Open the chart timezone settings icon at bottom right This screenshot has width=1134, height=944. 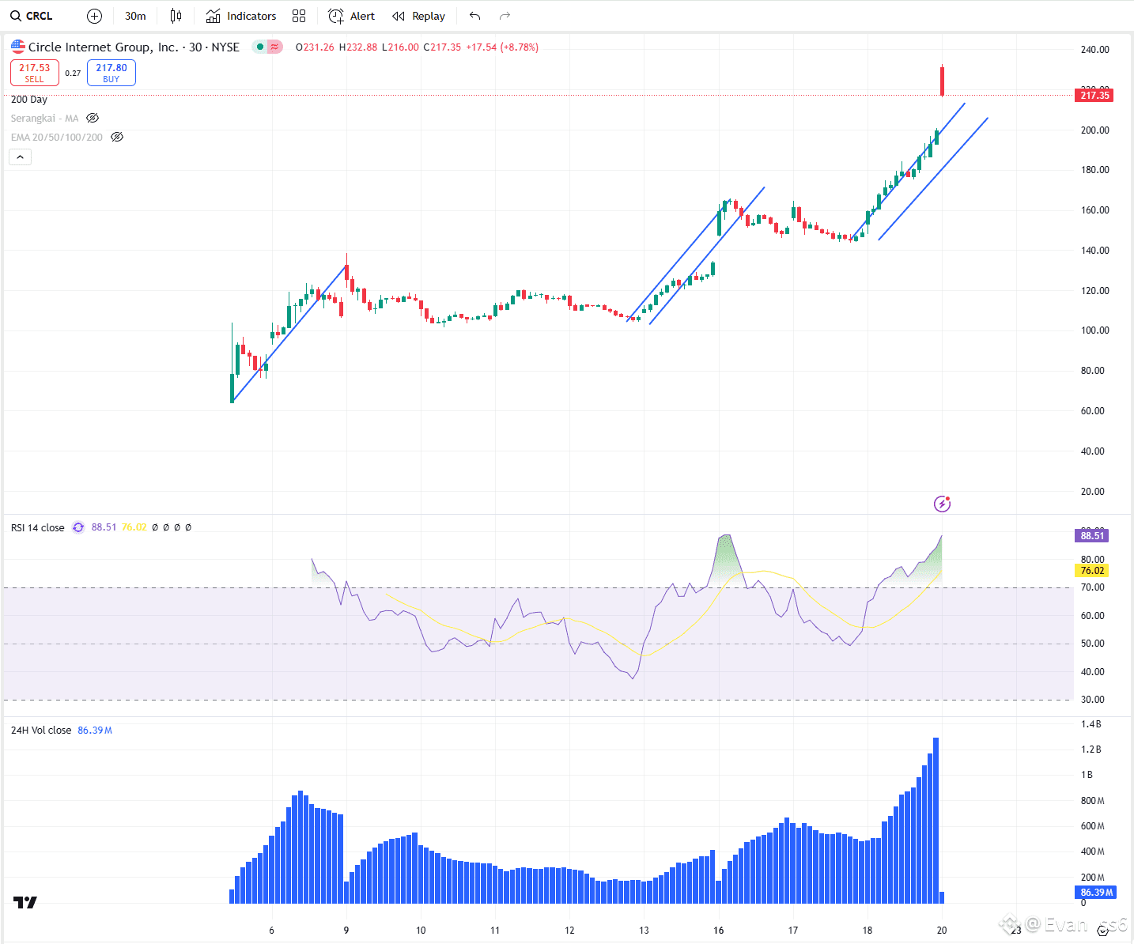click(x=1103, y=931)
